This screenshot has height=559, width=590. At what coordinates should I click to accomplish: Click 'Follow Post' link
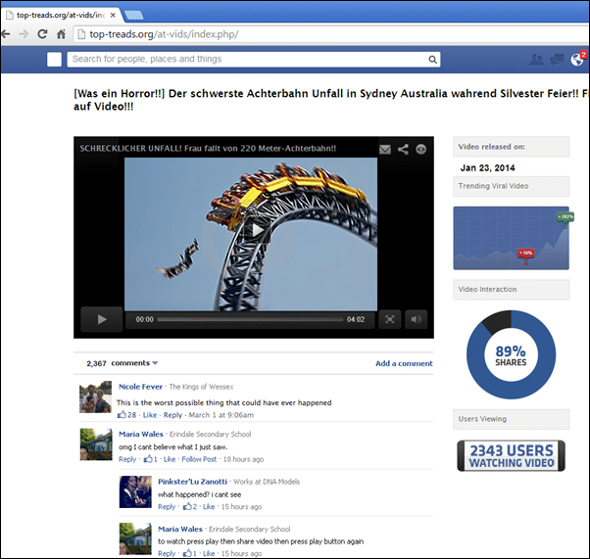pos(199,459)
